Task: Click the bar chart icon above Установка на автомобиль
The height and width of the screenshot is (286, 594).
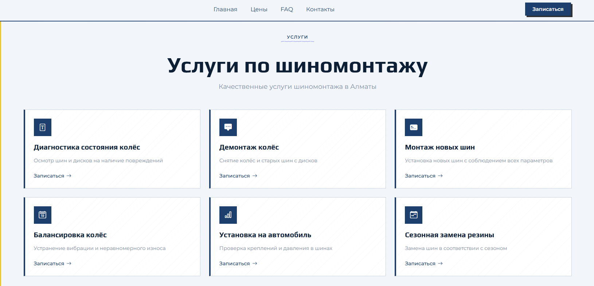Action: 228,215
